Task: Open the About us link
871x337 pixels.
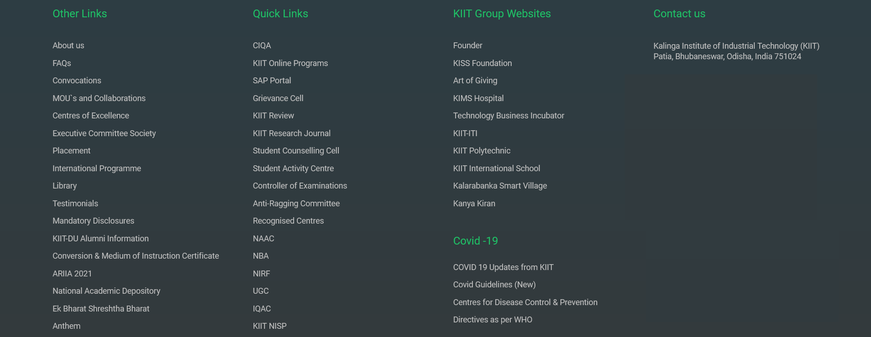Action: point(68,46)
